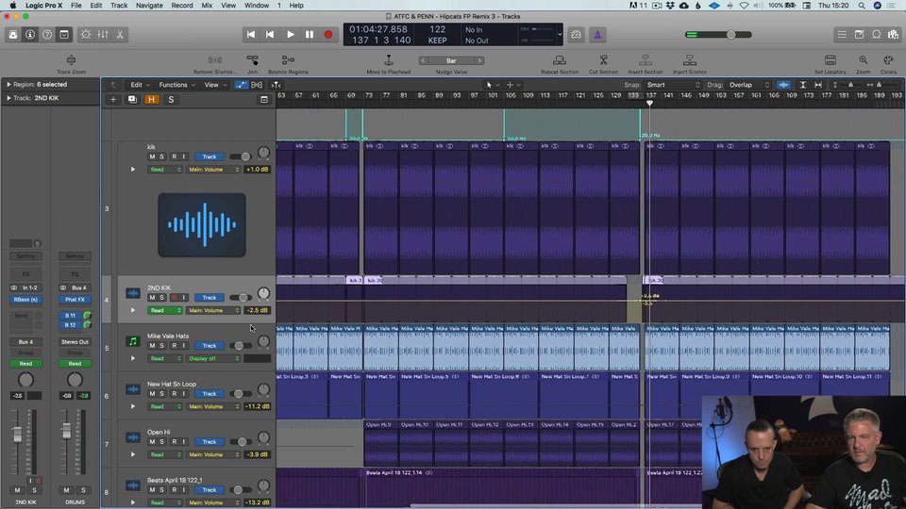
Task: Click the Rewind transport button
Action: coord(270,35)
